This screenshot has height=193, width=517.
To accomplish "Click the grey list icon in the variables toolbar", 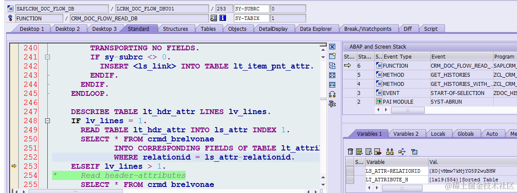I will coord(369,151).
